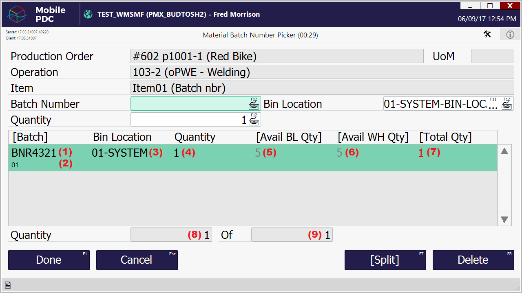Click the Bin Location text field
This screenshot has height=293, width=522.
click(434, 104)
